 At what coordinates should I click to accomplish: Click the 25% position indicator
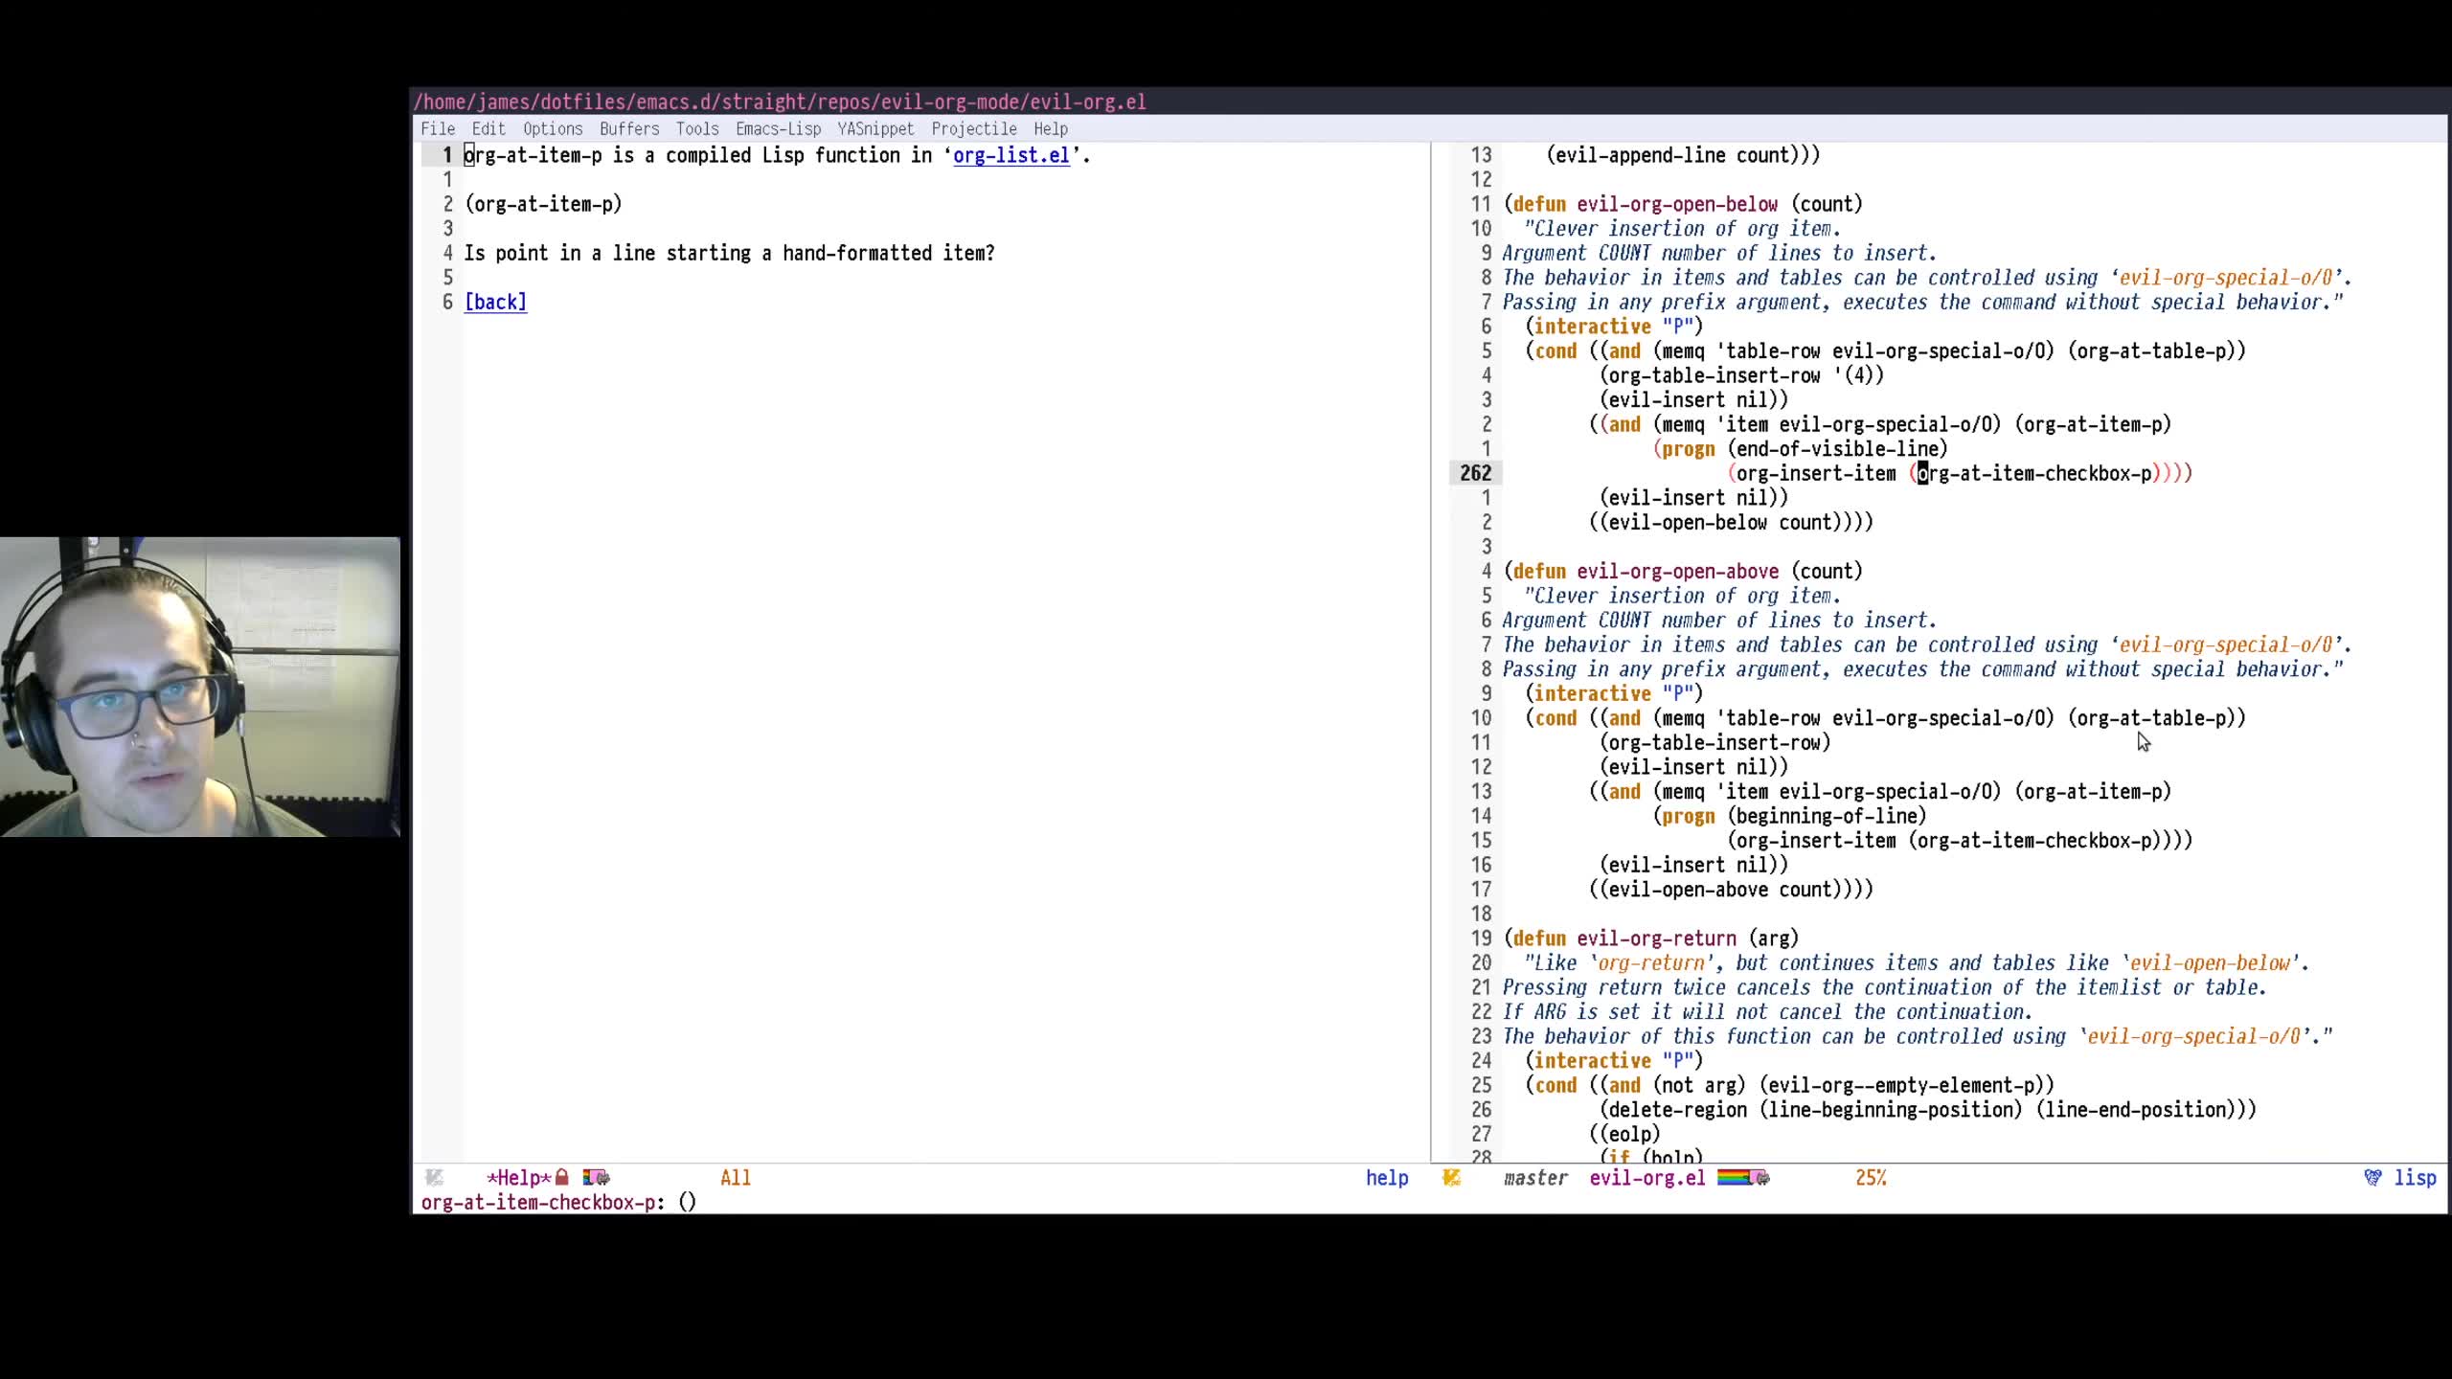pyautogui.click(x=1871, y=1178)
